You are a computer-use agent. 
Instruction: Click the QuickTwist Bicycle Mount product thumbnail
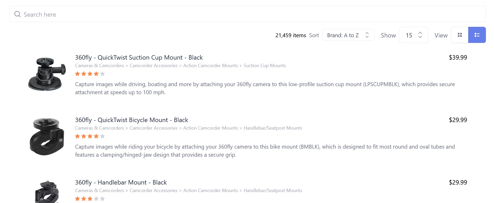tap(47, 137)
